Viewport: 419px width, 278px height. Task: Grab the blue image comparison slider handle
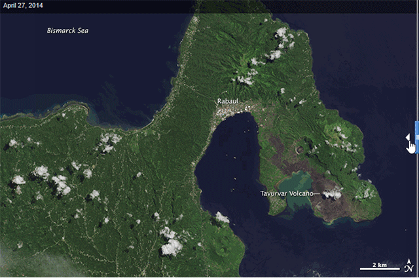(x=417, y=137)
